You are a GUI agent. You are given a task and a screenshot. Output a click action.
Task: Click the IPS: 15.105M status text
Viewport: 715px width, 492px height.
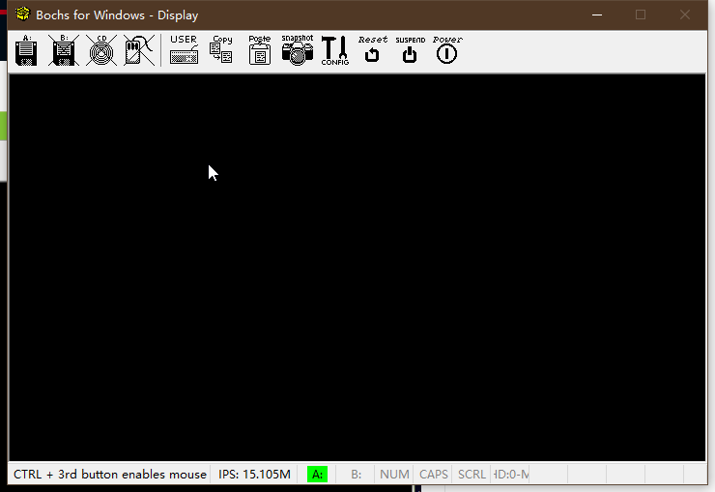[254, 475]
